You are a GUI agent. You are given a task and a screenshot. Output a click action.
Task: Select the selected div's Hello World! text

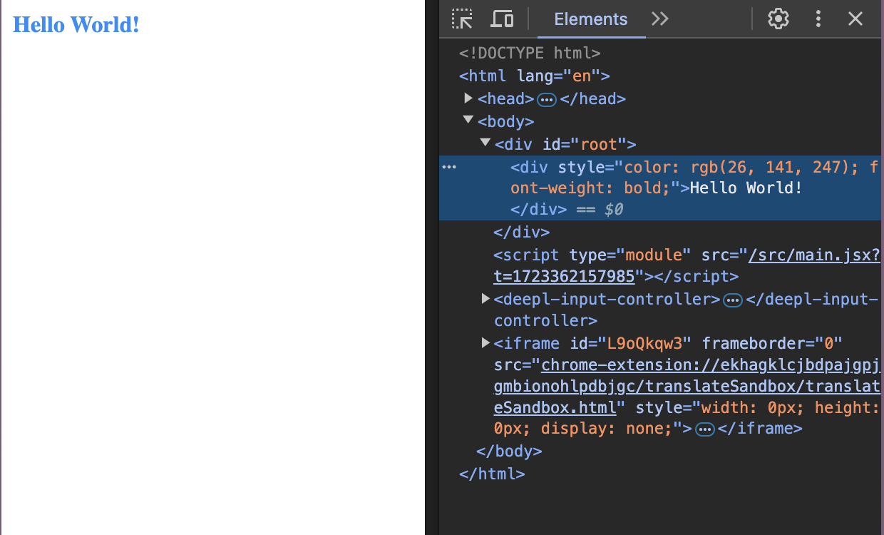tap(746, 188)
